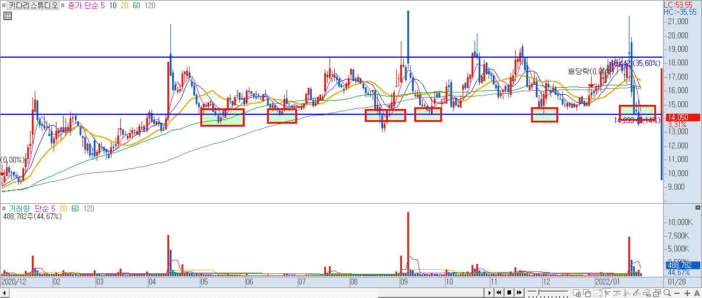The height and width of the screenshot is (298, 702).
Task: Click the zoom slider handle in bottom toolbar
Action: [538, 292]
